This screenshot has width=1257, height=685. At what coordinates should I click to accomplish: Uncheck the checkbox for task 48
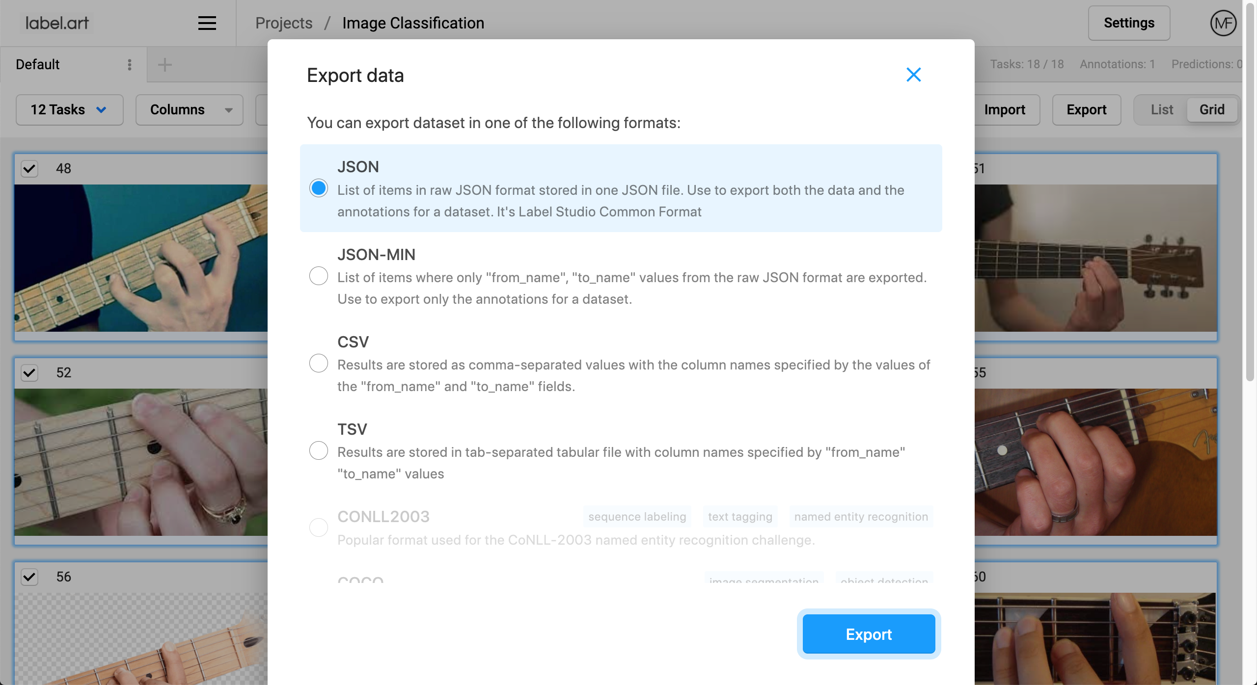[29, 169]
